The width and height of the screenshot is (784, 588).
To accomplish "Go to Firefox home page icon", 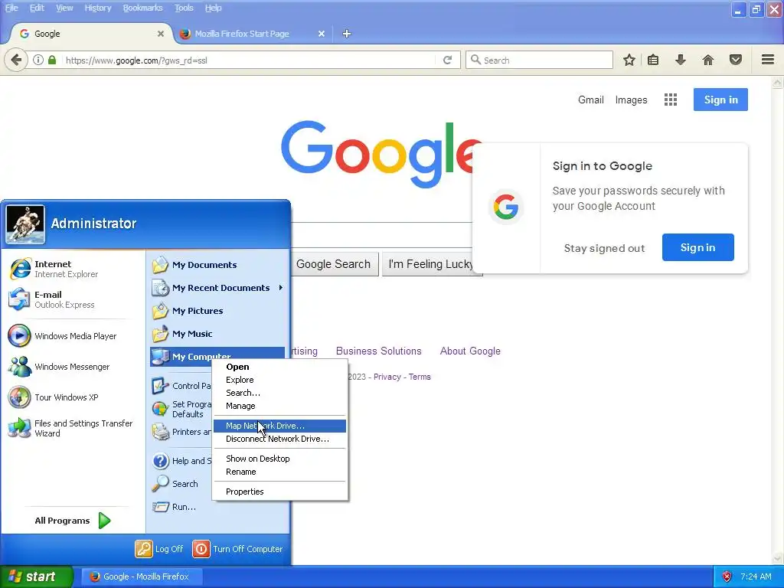I will [x=707, y=60].
